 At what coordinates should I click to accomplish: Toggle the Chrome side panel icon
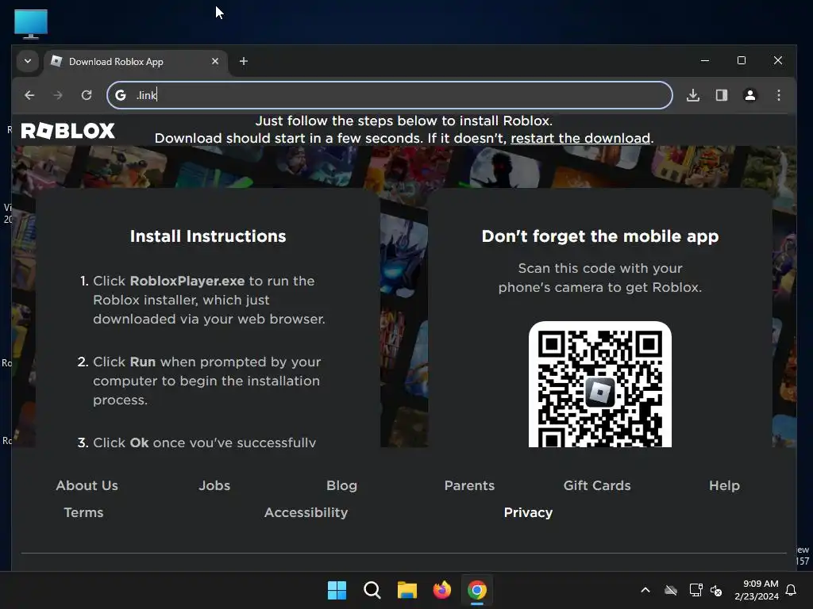pyautogui.click(x=722, y=95)
